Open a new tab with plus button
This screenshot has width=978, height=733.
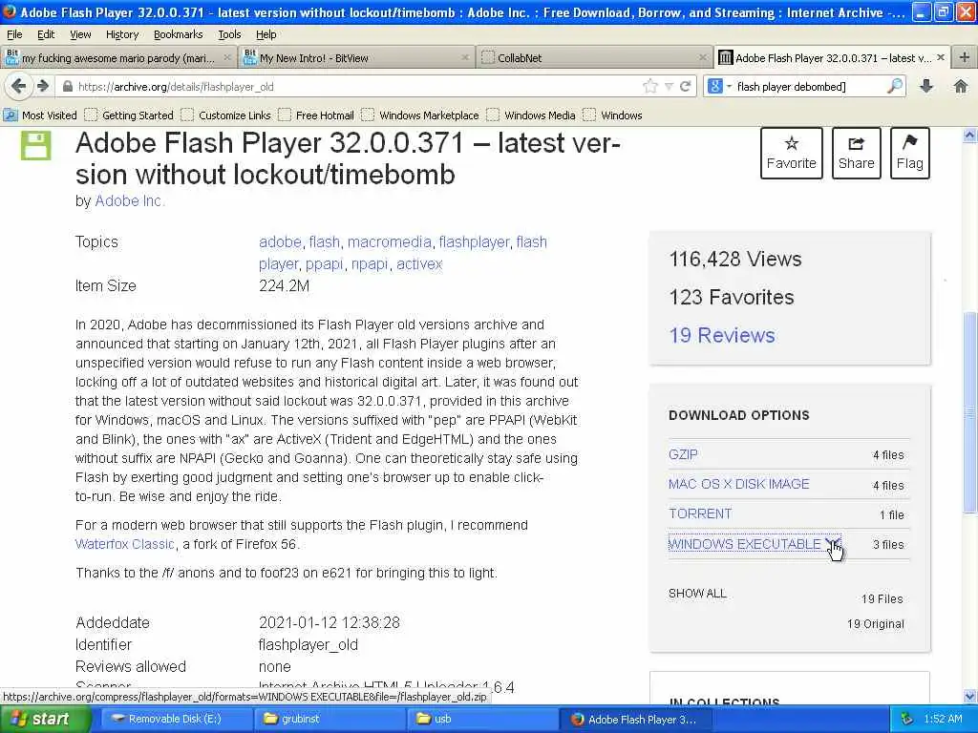[x=965, y=57]
